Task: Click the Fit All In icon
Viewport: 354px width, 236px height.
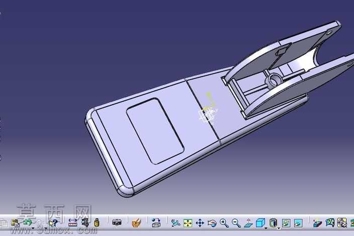Action: coord(188,223)
